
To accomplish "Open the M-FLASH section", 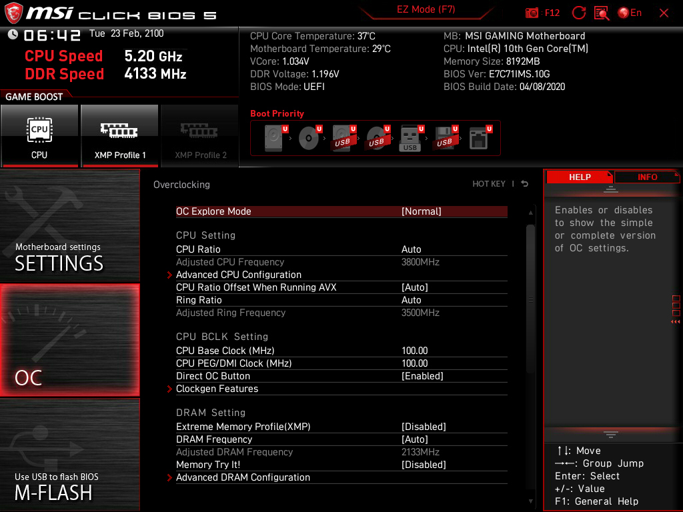I will [x=69, y=455].
